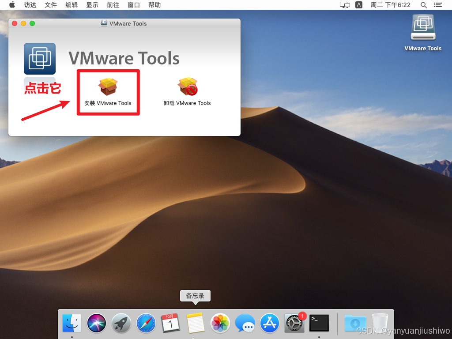Click the date and time in the menu bar
This screenshot has width=452, height=339.
[390, 5]
